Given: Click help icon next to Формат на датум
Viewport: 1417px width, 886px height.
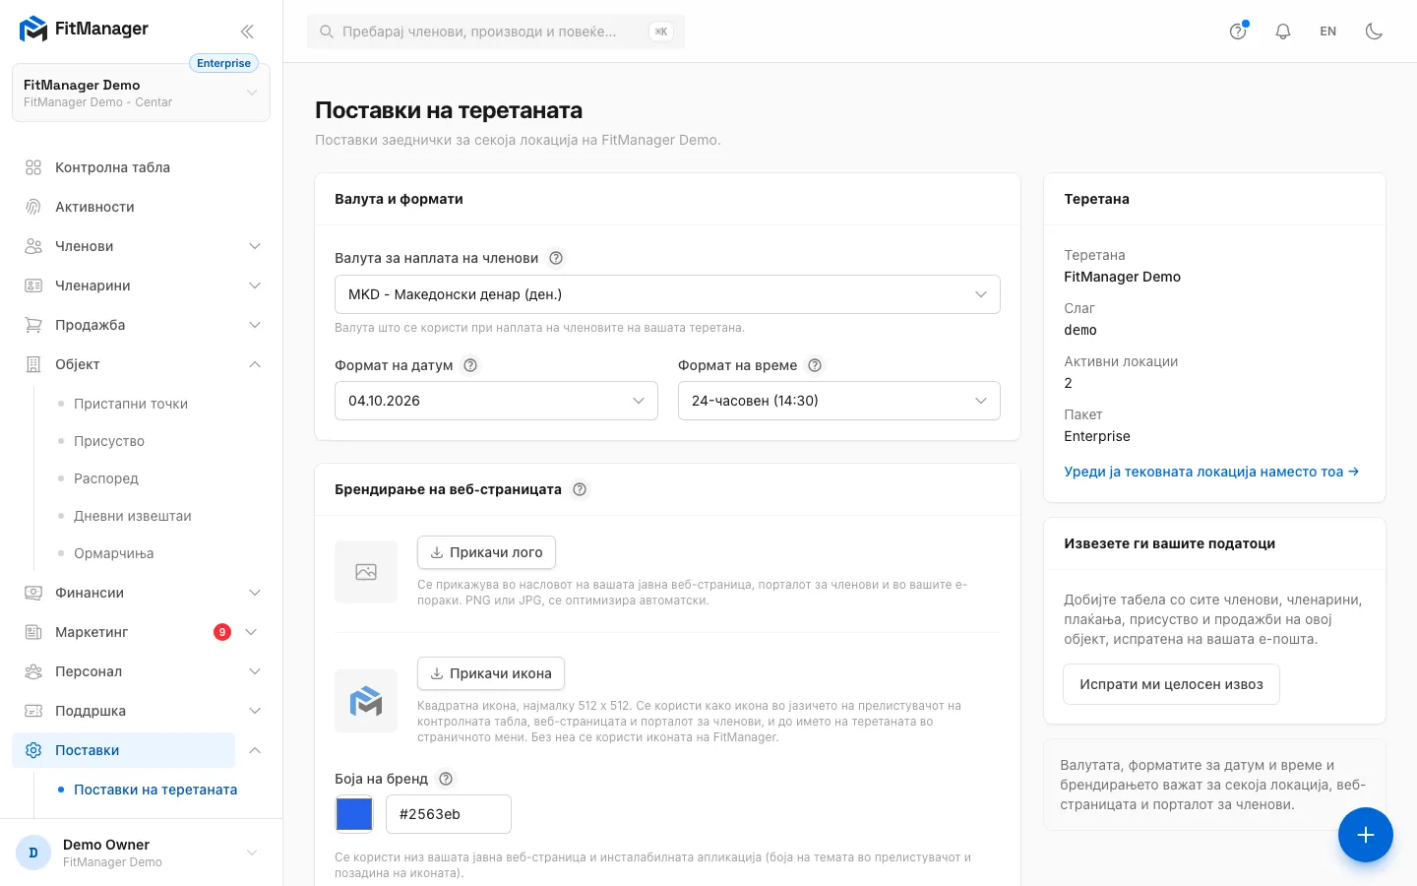Looking at the screenshot, I should coord(470,365).
